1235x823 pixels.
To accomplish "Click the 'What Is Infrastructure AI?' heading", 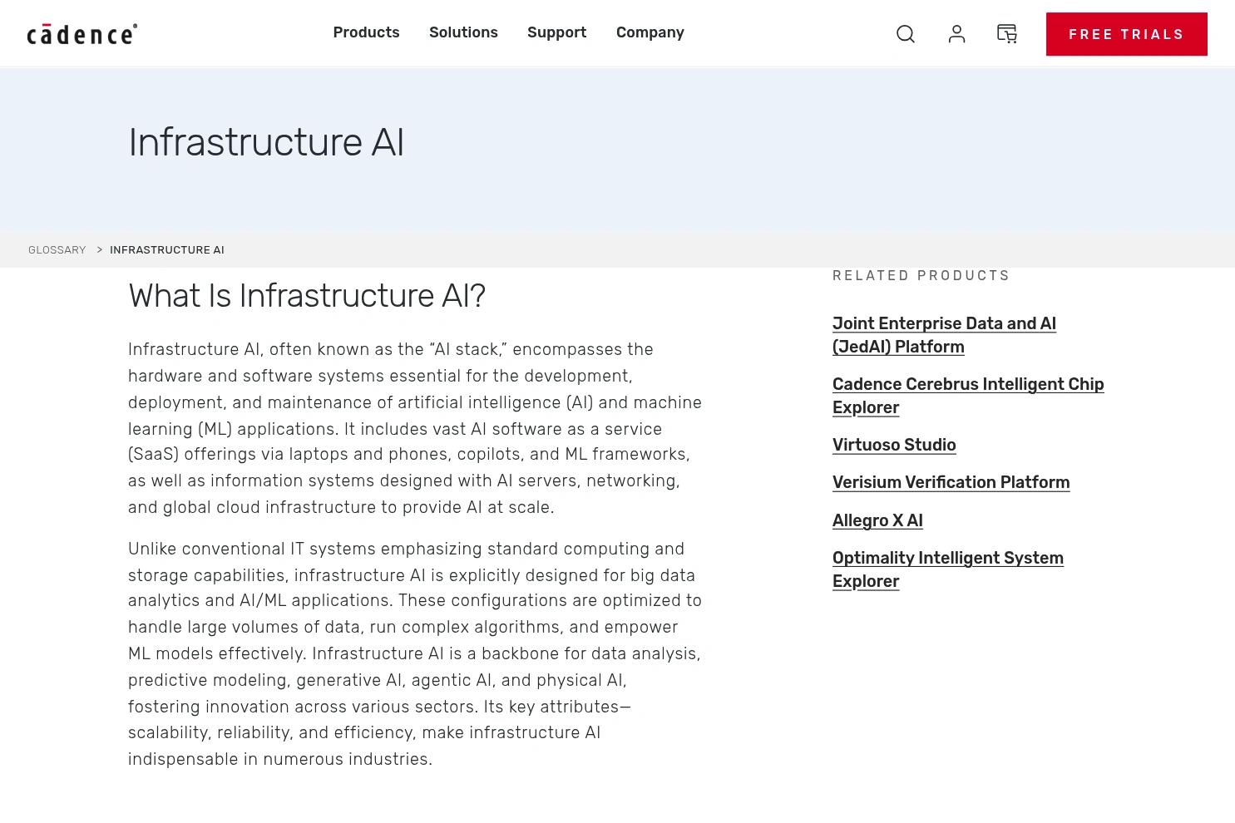I will [x=307, y=296].
